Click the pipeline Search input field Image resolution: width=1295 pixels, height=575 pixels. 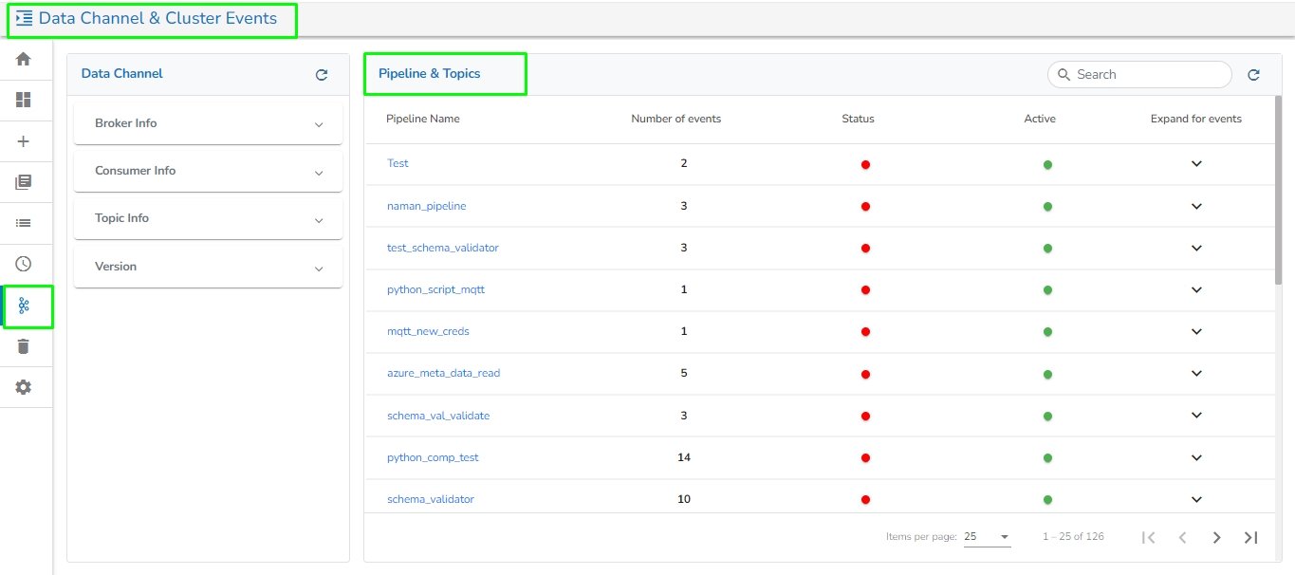[x=1149, y=74]
